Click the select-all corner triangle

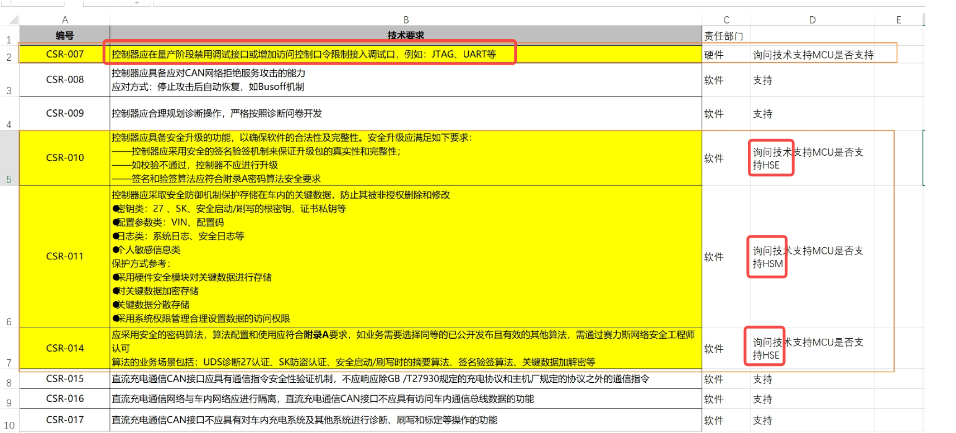[13, 20]
